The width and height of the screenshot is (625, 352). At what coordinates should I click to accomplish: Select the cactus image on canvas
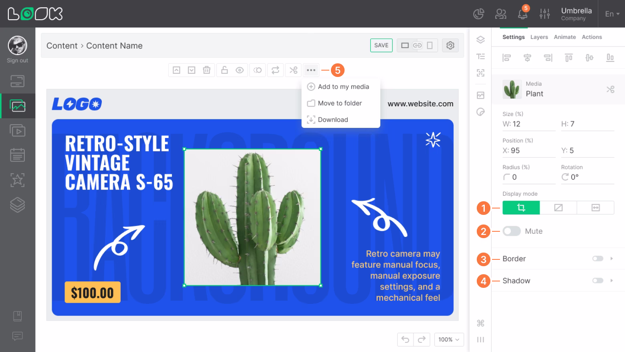pos(252,217)
